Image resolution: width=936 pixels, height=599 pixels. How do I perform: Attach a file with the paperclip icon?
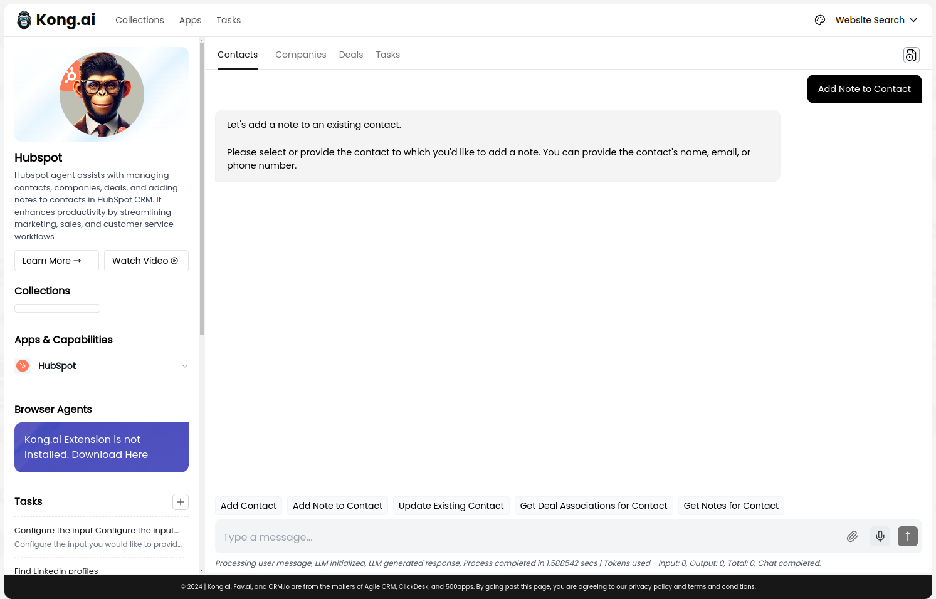tap(852, 536)
